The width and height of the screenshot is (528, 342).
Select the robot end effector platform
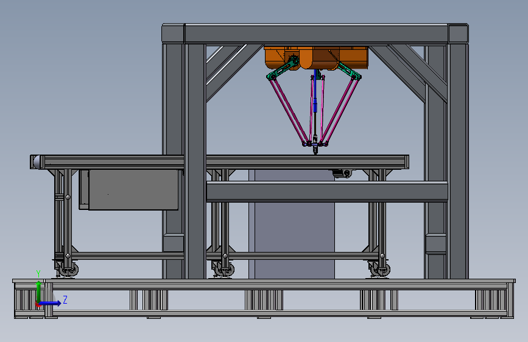click(315, 144)
